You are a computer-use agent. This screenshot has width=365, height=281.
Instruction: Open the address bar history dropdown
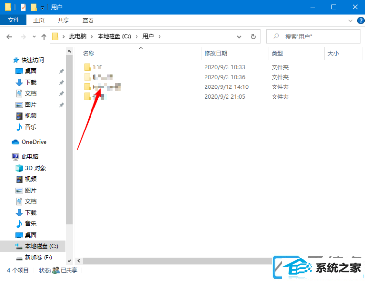[x=239, y=37]
